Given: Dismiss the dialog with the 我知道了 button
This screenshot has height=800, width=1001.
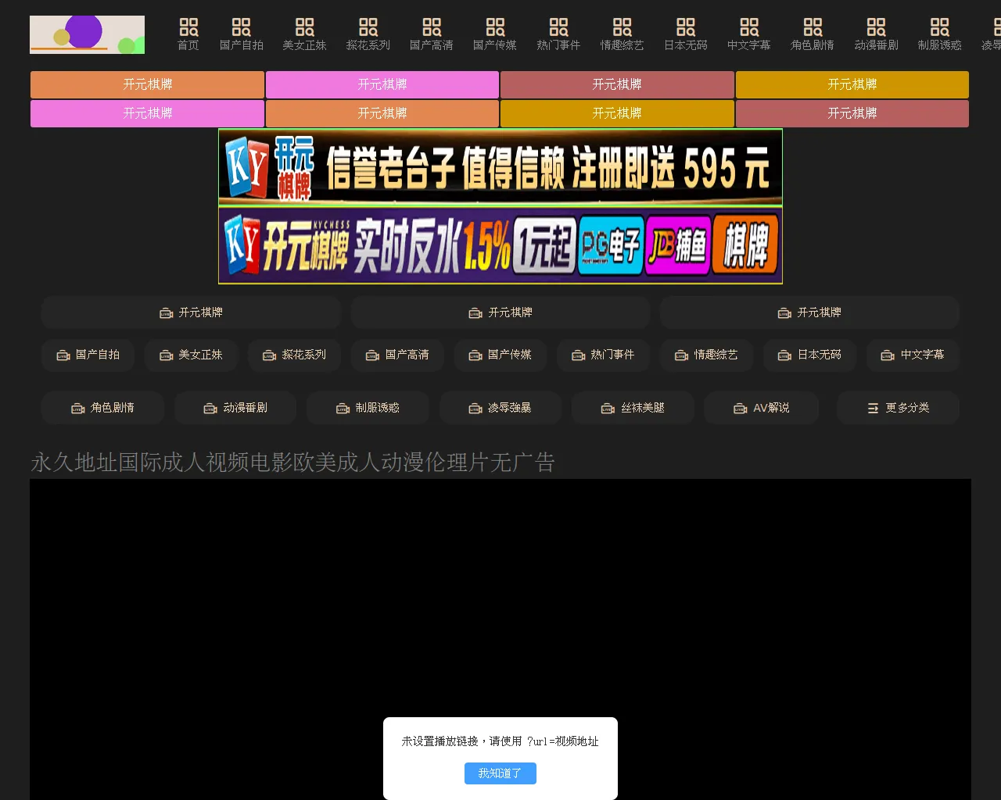Looking at the screenshot, I should click(x=500, y=773).
